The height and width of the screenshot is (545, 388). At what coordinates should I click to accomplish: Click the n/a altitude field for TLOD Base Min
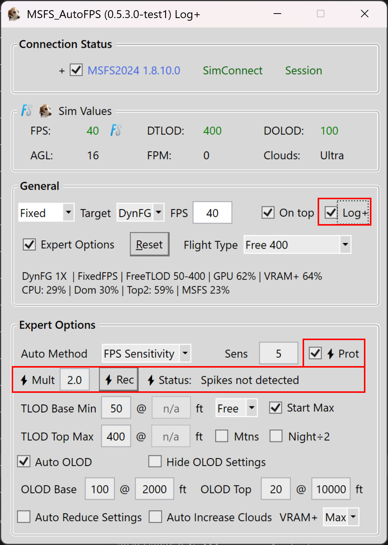[171, 408]
